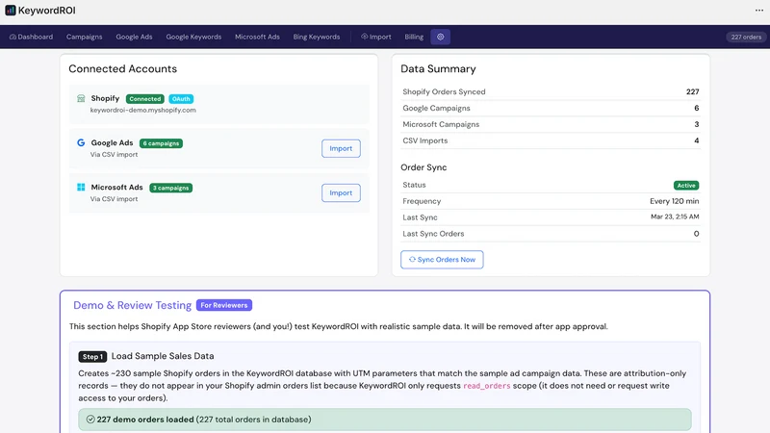Screen dimensions: 770x433
Task: Click the Shopify Connected status badge
Action: click(145, 99)
